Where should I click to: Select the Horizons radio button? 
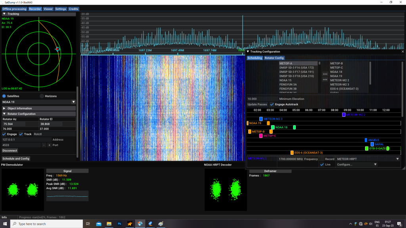coord(42,96)
